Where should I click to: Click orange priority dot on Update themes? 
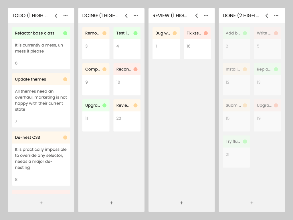(x=65, y=79)
